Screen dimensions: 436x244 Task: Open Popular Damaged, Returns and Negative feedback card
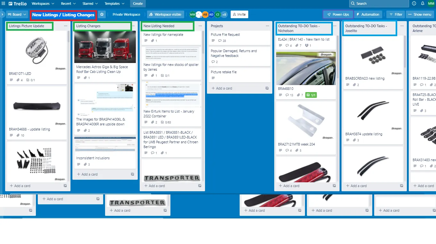[240, 56]
